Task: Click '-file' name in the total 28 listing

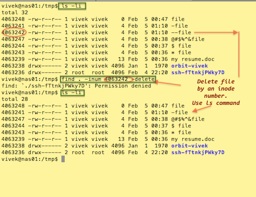Action: click(180, 113)
